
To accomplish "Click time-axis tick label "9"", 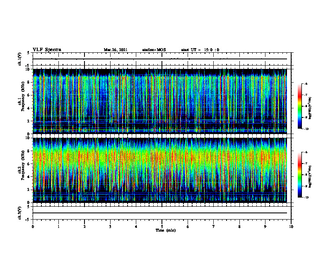I will (x=265, y=227).
